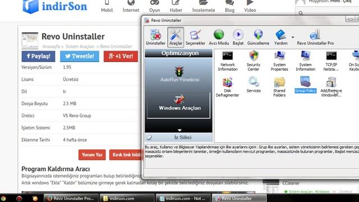Open AutoRun Yöneticisi in Optimizasyon panel
Image resolution: width=359 pixels, height=202 pixels.
tap(179, 74)
